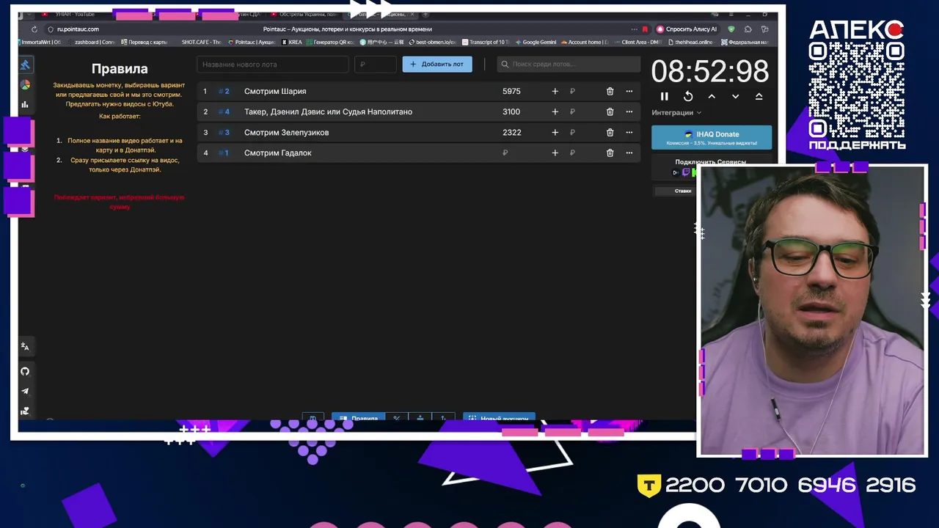Click lot name Смотрим Зелепузиков

click(x=286, y=132)
